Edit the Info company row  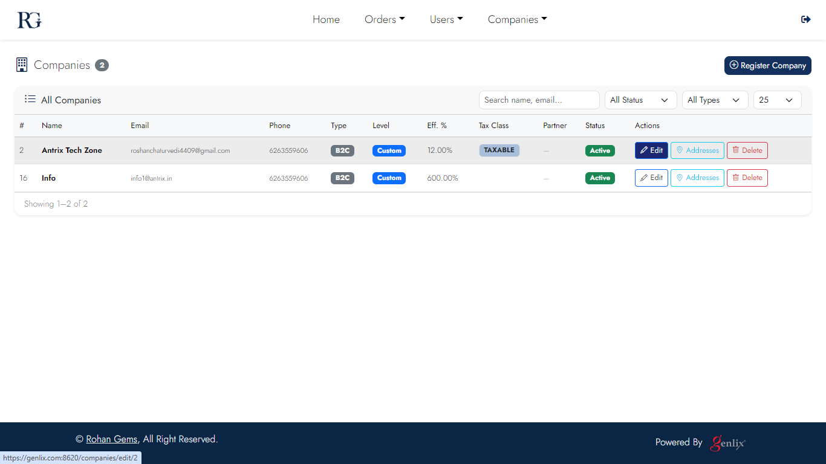point(651,178)
